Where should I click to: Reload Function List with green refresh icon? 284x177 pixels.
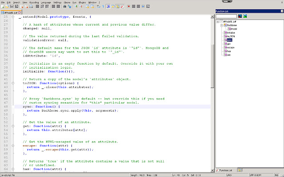(x=245, y=16)
